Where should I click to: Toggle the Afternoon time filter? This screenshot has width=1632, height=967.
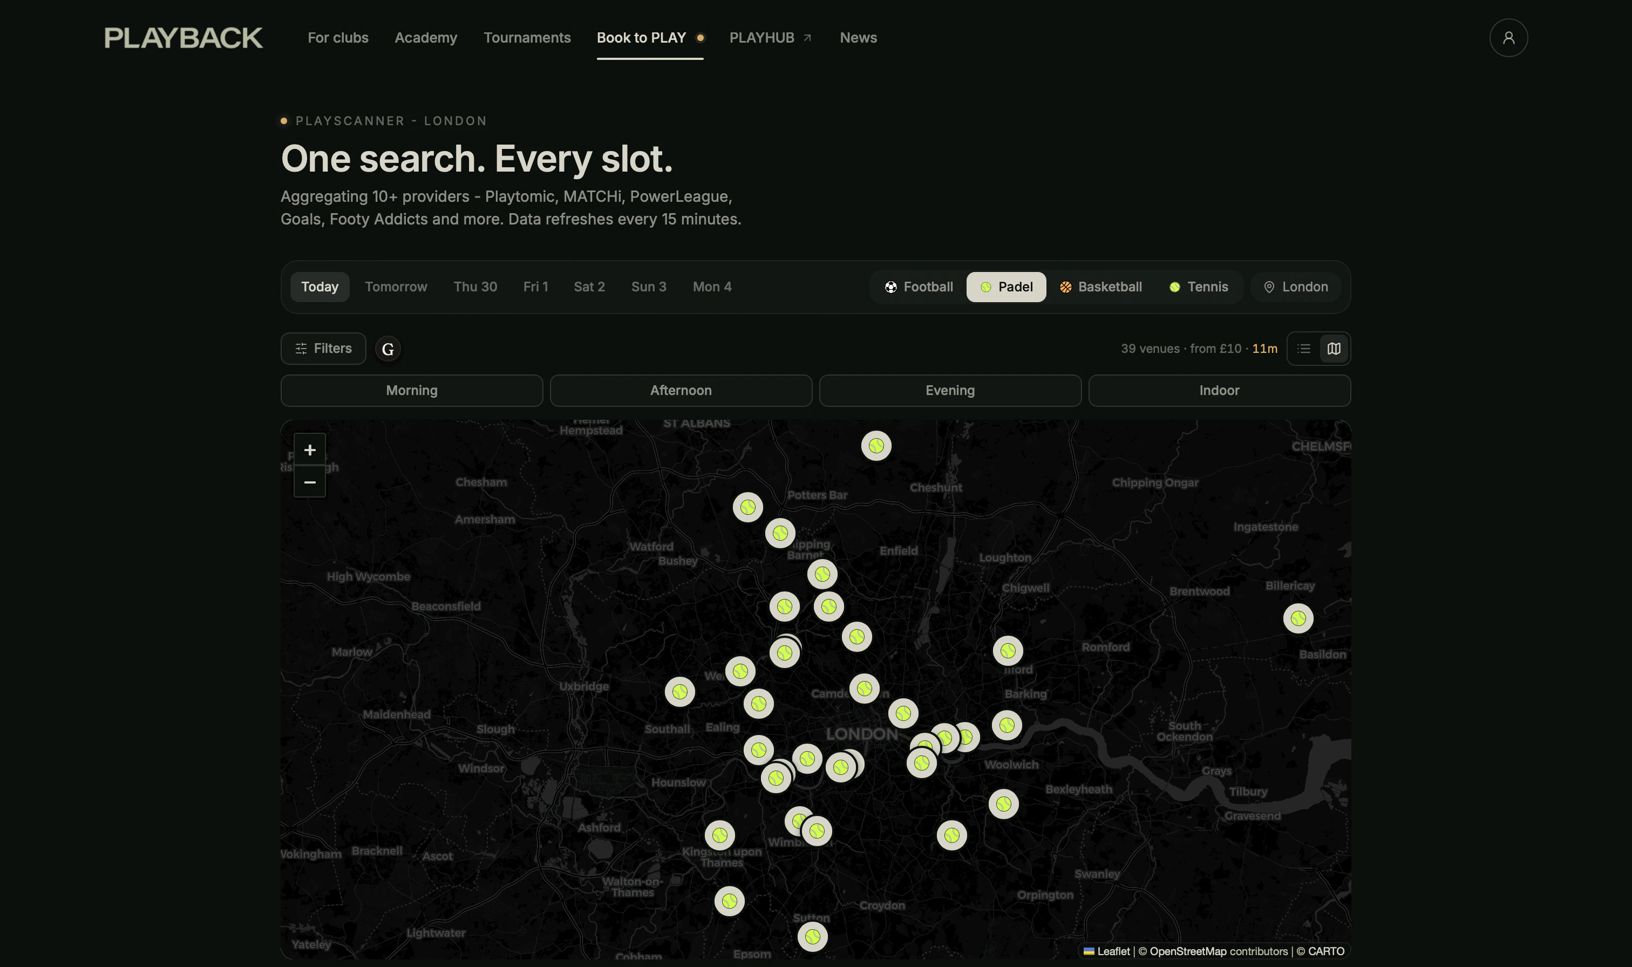click(680, 390)
